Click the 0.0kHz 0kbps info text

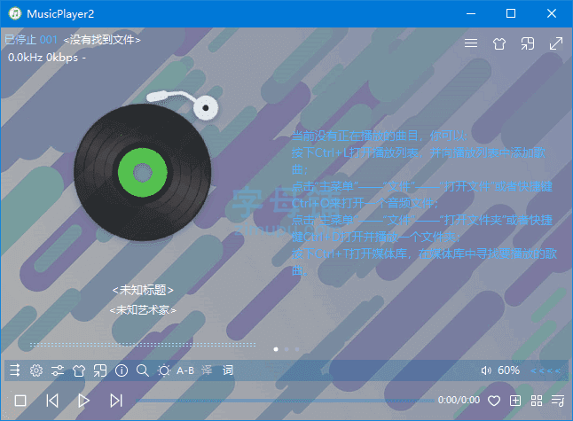47,58
